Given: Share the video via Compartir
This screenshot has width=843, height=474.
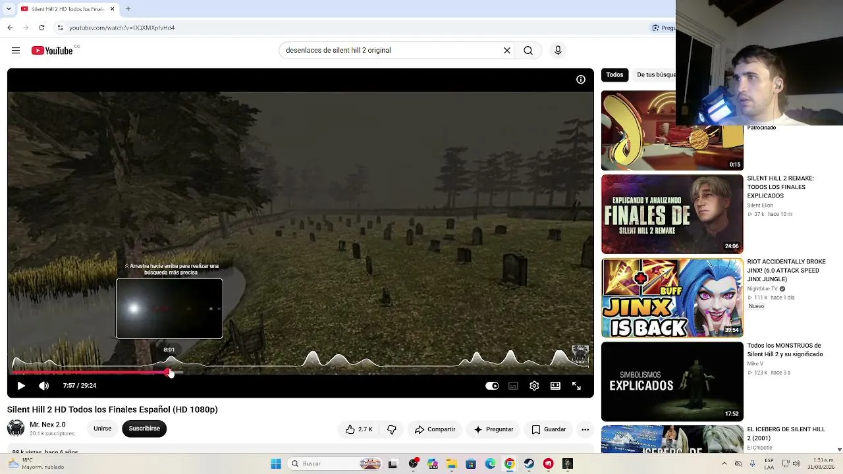Looking at the screenshot, I should pos(435,429).
